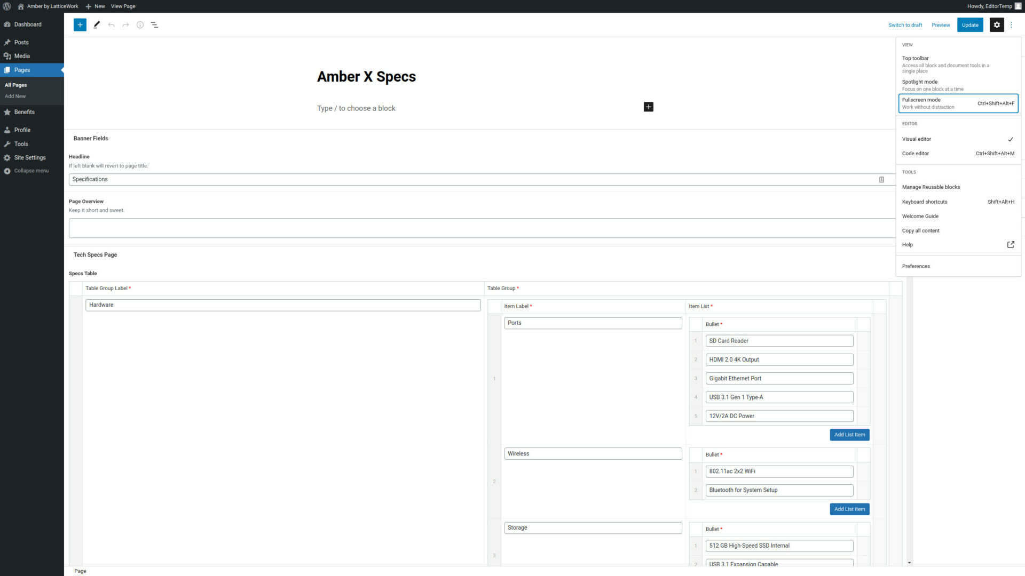Viewport: 1025px width, 576px height.
Task: Click the Bluetooth for System Setup field
Action: click(779, 490)
